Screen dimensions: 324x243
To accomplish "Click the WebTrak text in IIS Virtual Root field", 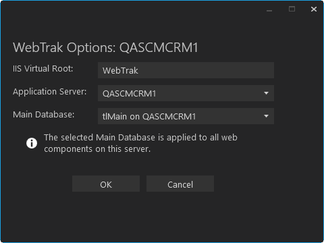I will click(x=120, y=71).
